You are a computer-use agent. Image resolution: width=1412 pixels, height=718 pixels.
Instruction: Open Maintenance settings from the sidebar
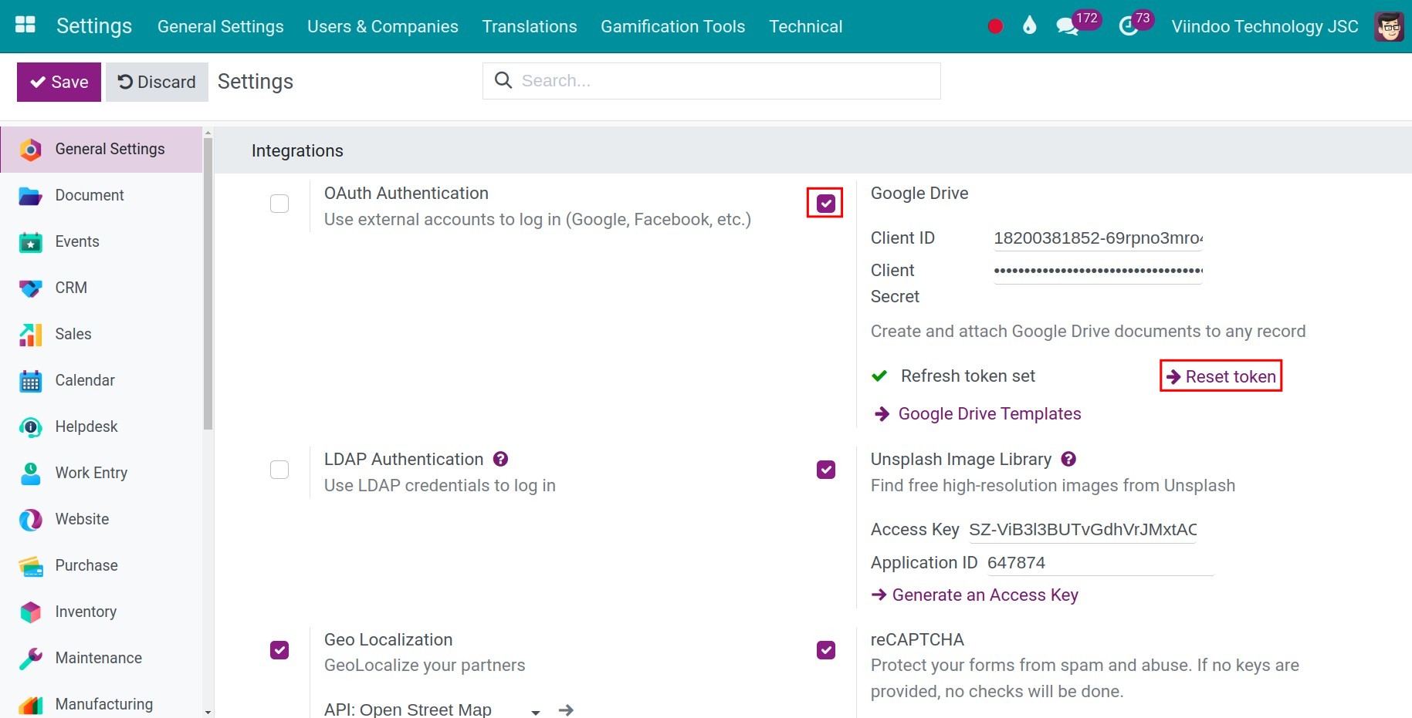coord(101,659)
